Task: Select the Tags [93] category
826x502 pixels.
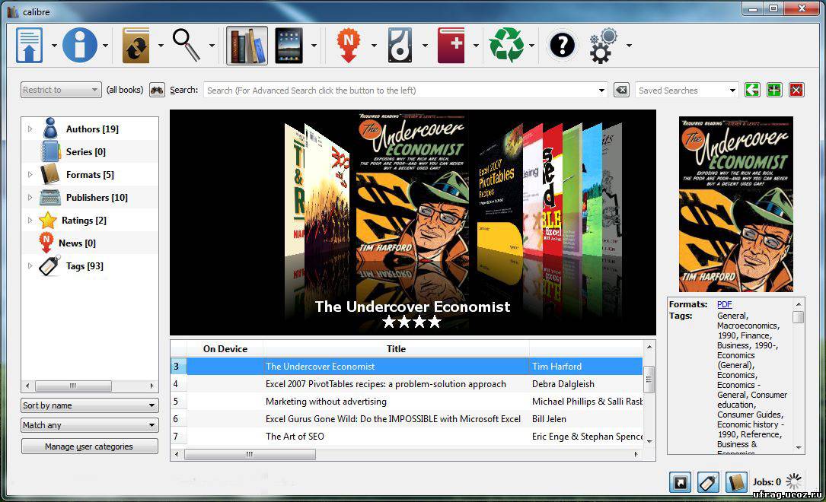Action: (x=84, y=266)
